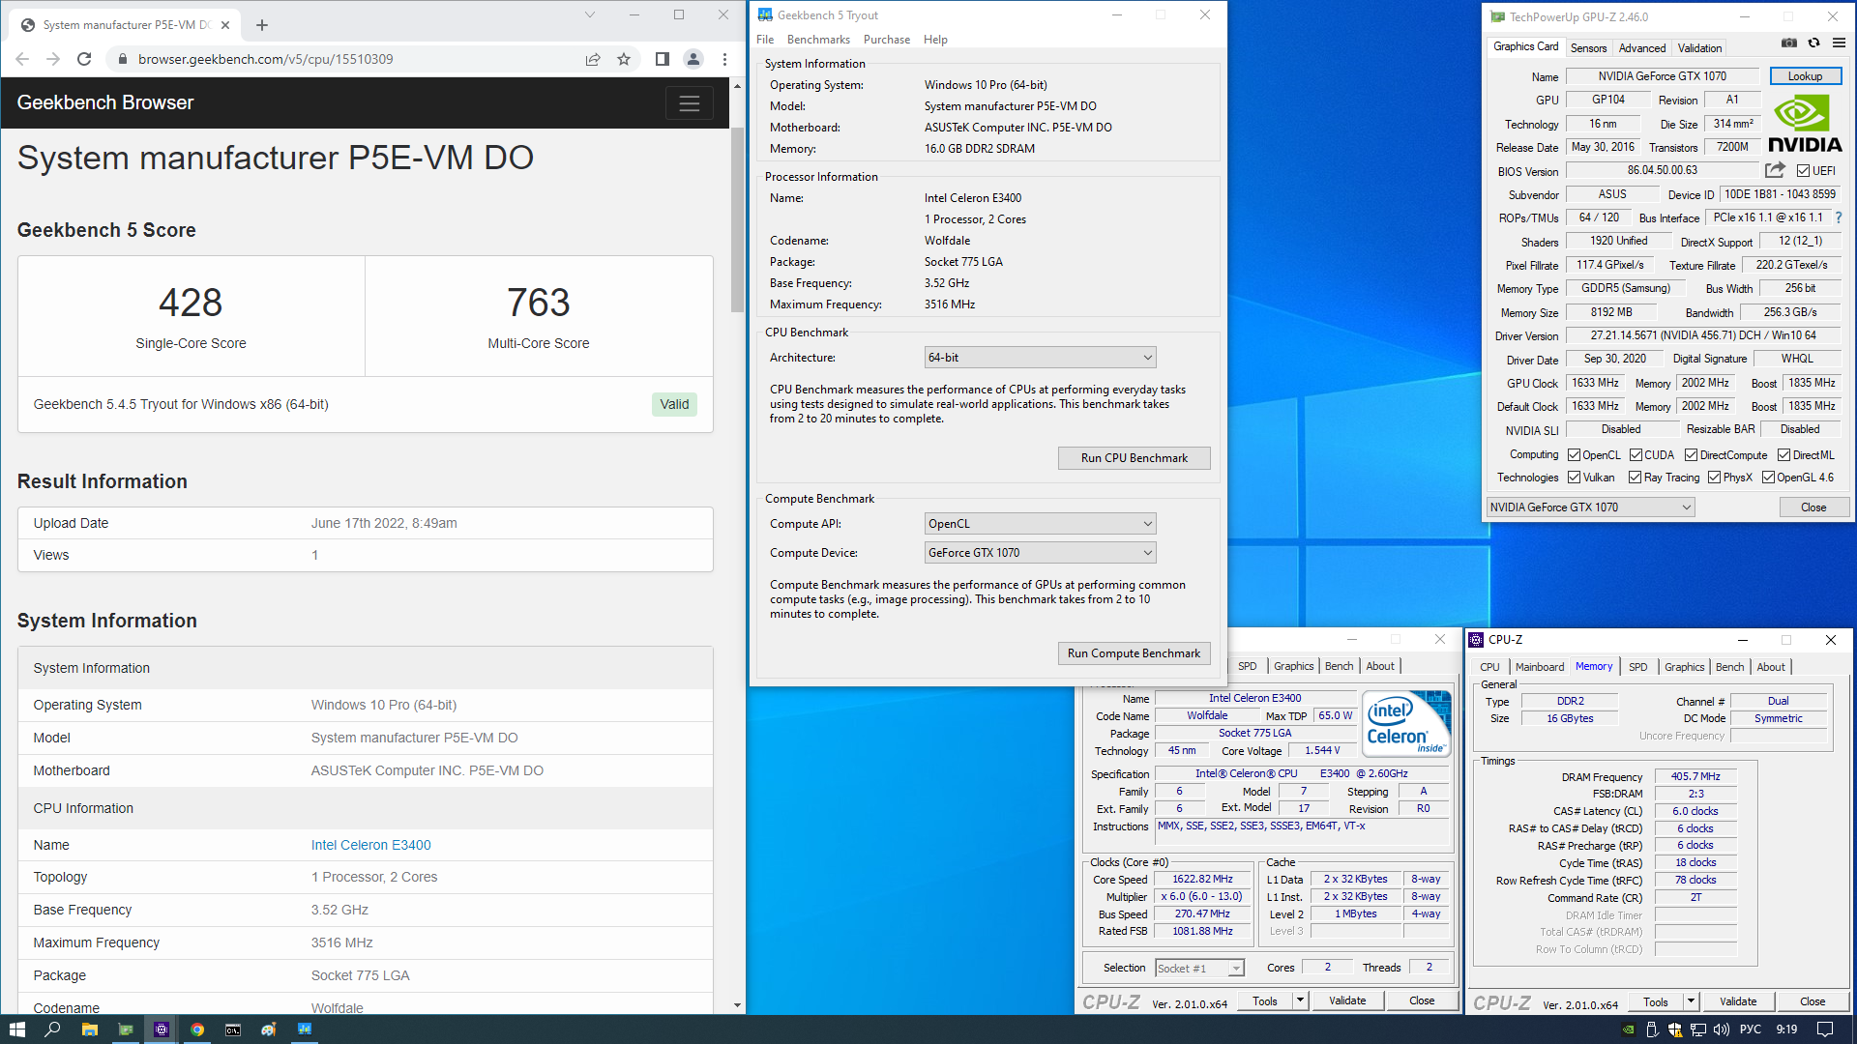Open a new Chrome tab with plus
The image size is (1857, 1044).
pos(262,25)
